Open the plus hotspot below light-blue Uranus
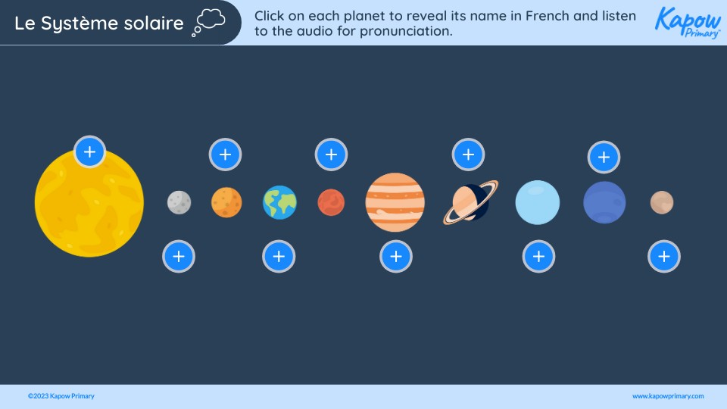This screenshot has height=409, width=727. (x=538, y=256)
